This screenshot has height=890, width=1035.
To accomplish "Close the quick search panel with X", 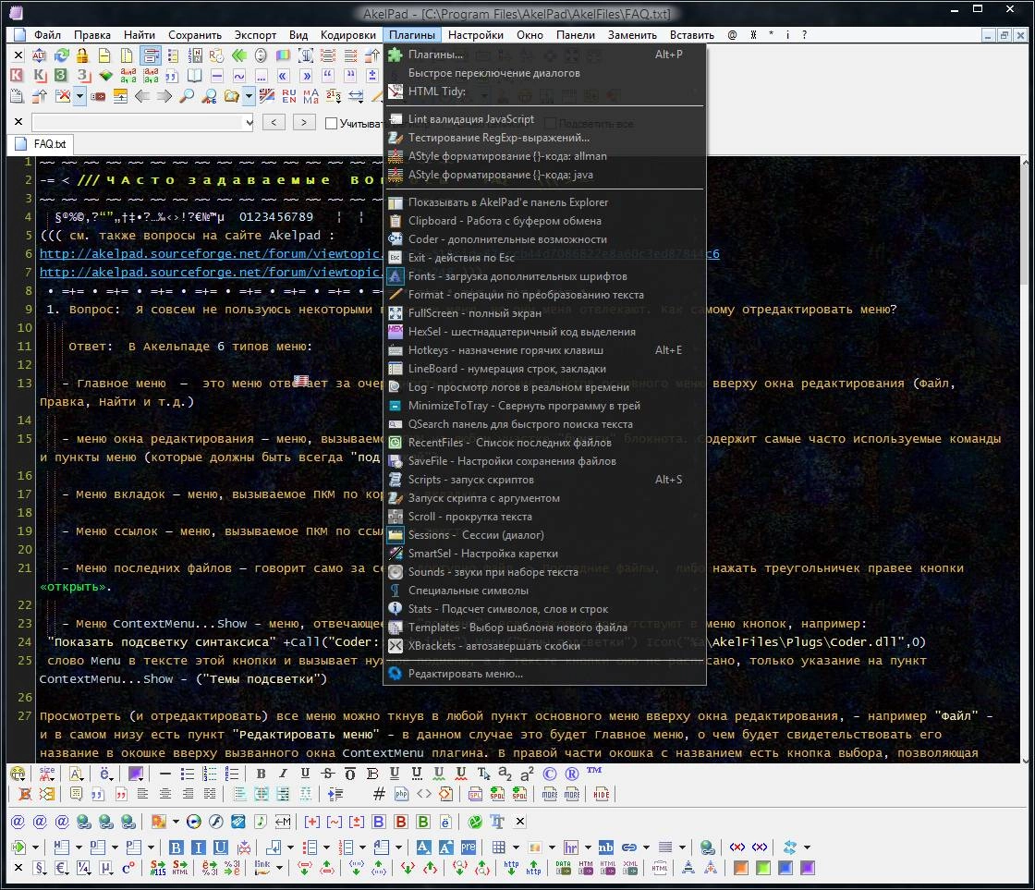I will coord(18,121).
